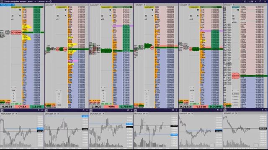Viewport: 268px width, 150px height.
Task: Maximize the GALAUSDT chart window
Action: (x=128, y=110)
